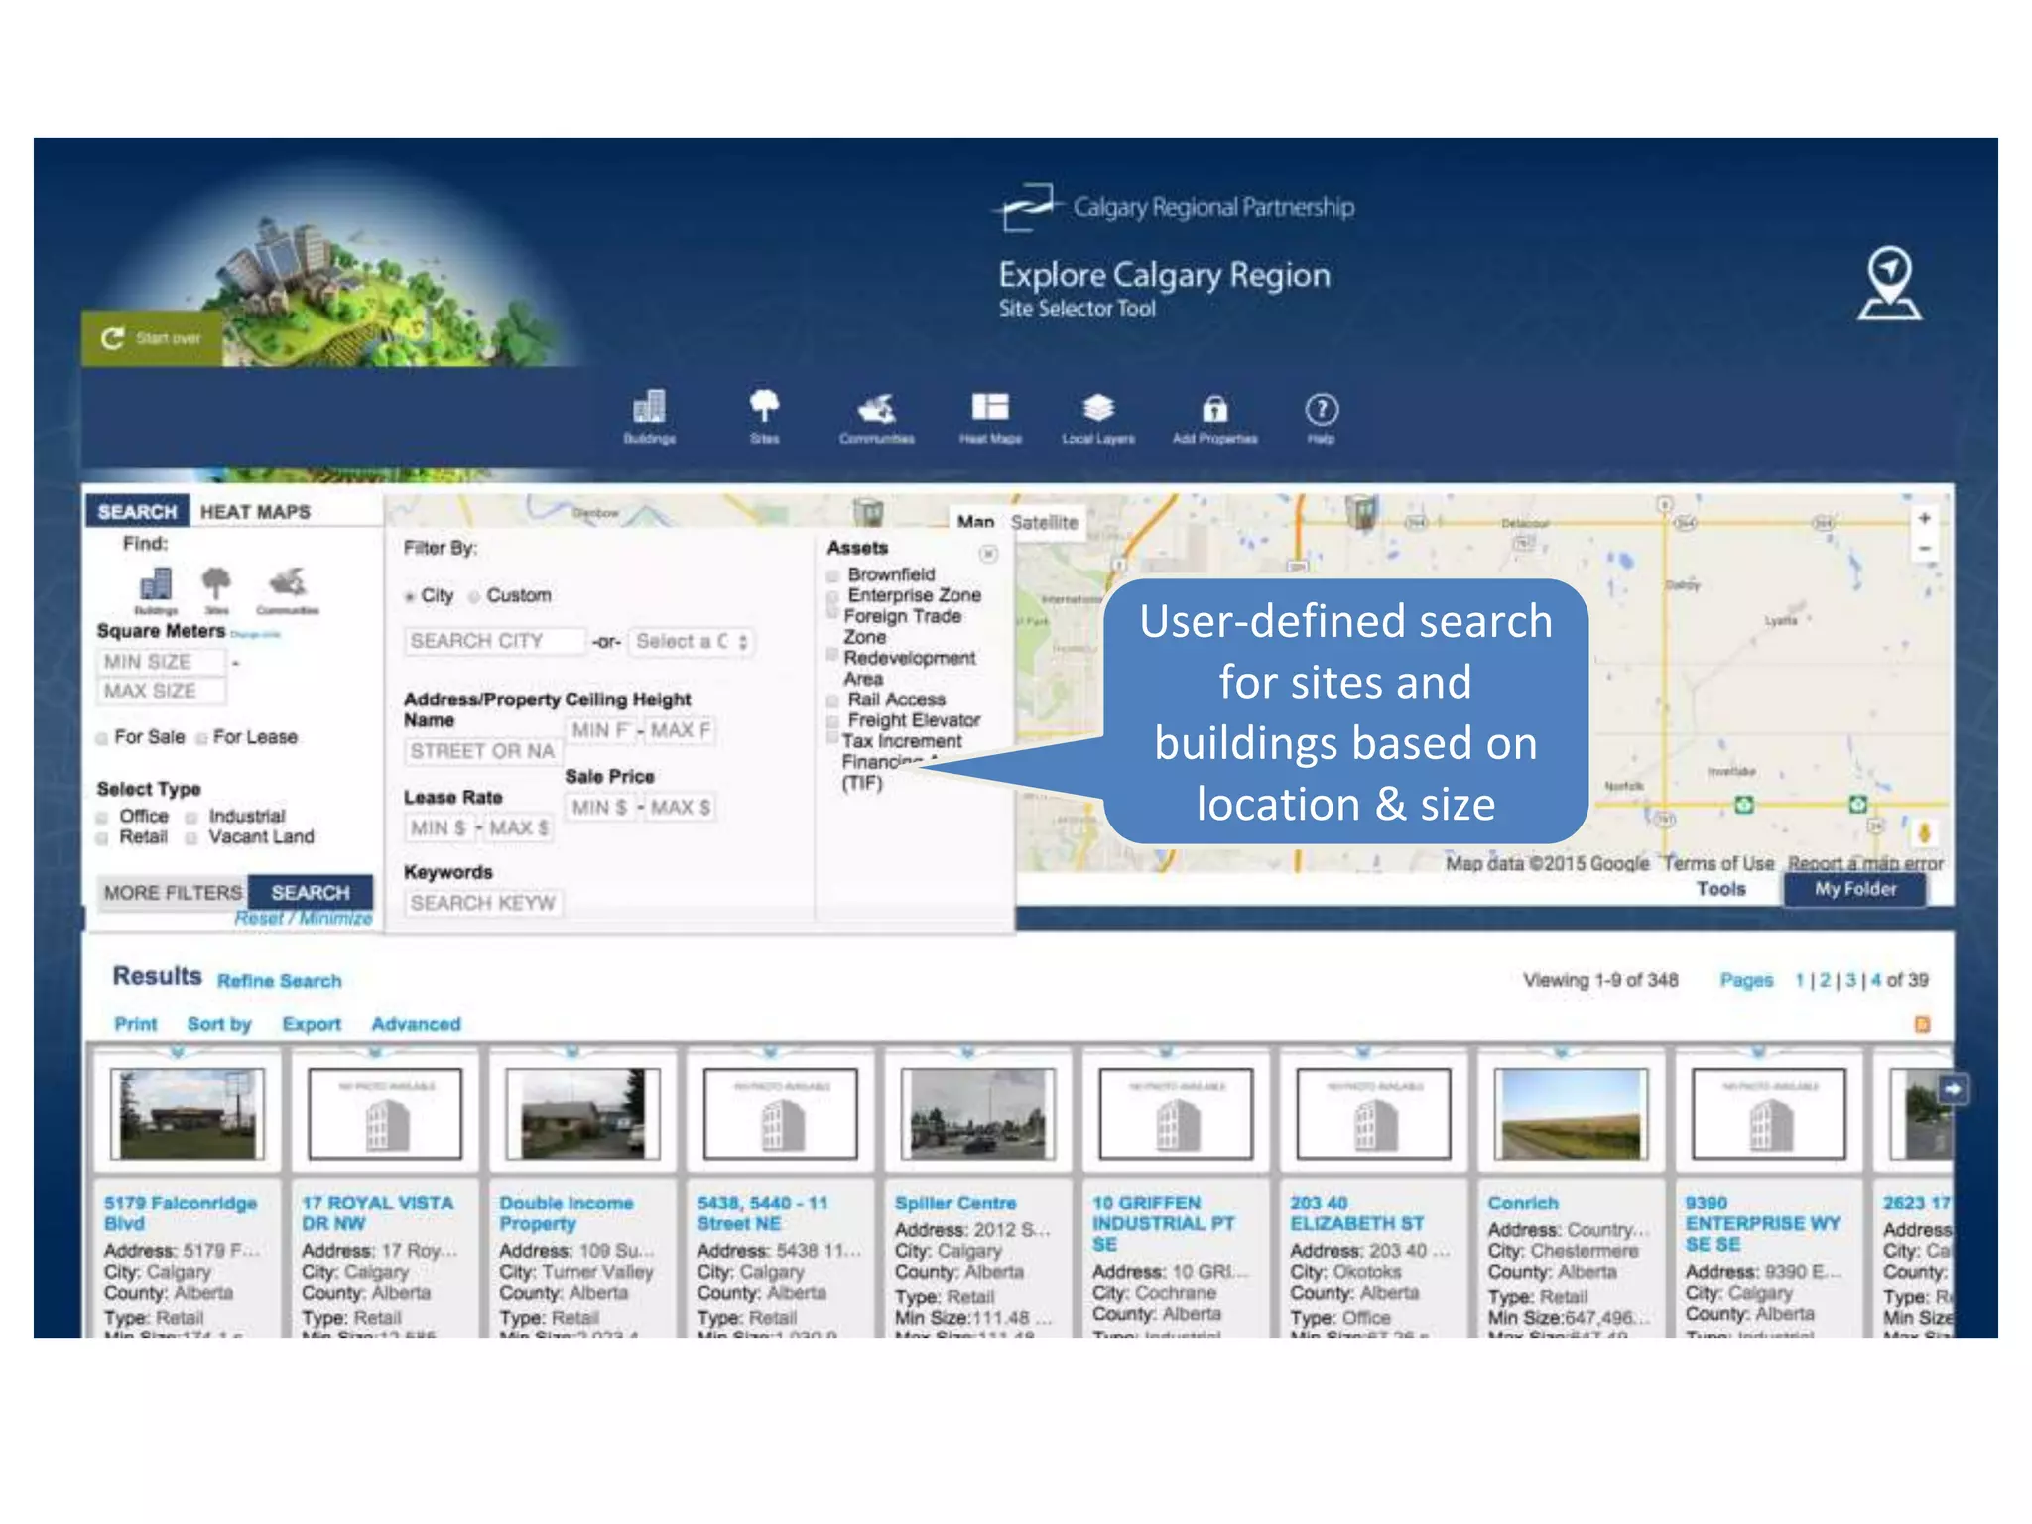2032x1524 pixels.
Task: Go to results page 2
Action: [1825, 980]
